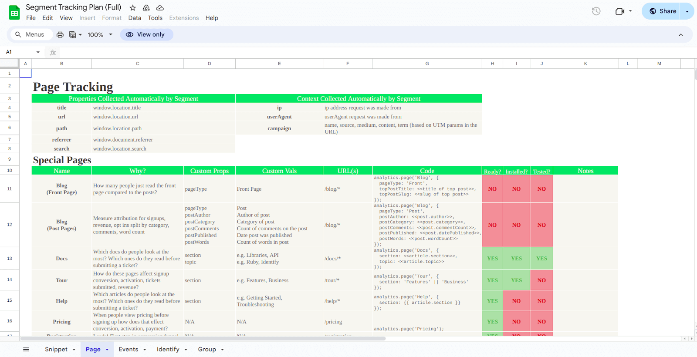The width and height of the screenshot is (697, 357).
Task: Open version history clock icon
Action: (x=596, y=11)
